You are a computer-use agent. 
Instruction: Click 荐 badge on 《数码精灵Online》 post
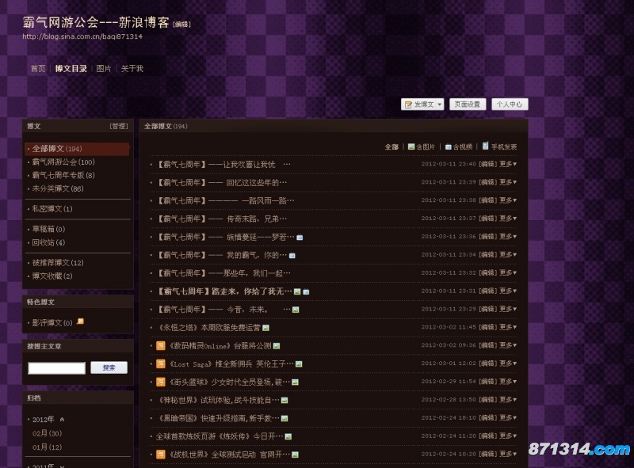coord(161,345)
